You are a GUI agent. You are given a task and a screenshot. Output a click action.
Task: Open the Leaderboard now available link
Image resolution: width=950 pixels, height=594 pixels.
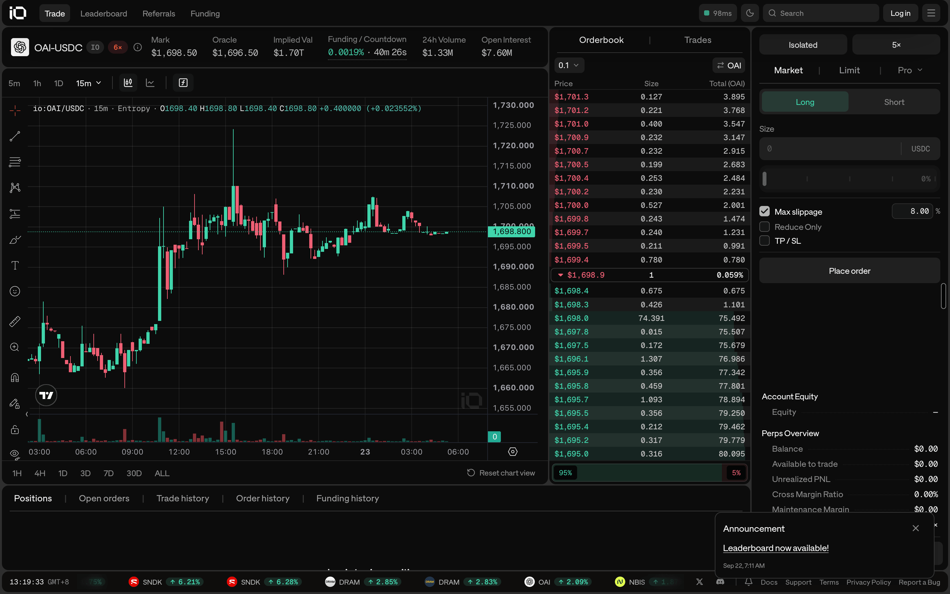776,548
